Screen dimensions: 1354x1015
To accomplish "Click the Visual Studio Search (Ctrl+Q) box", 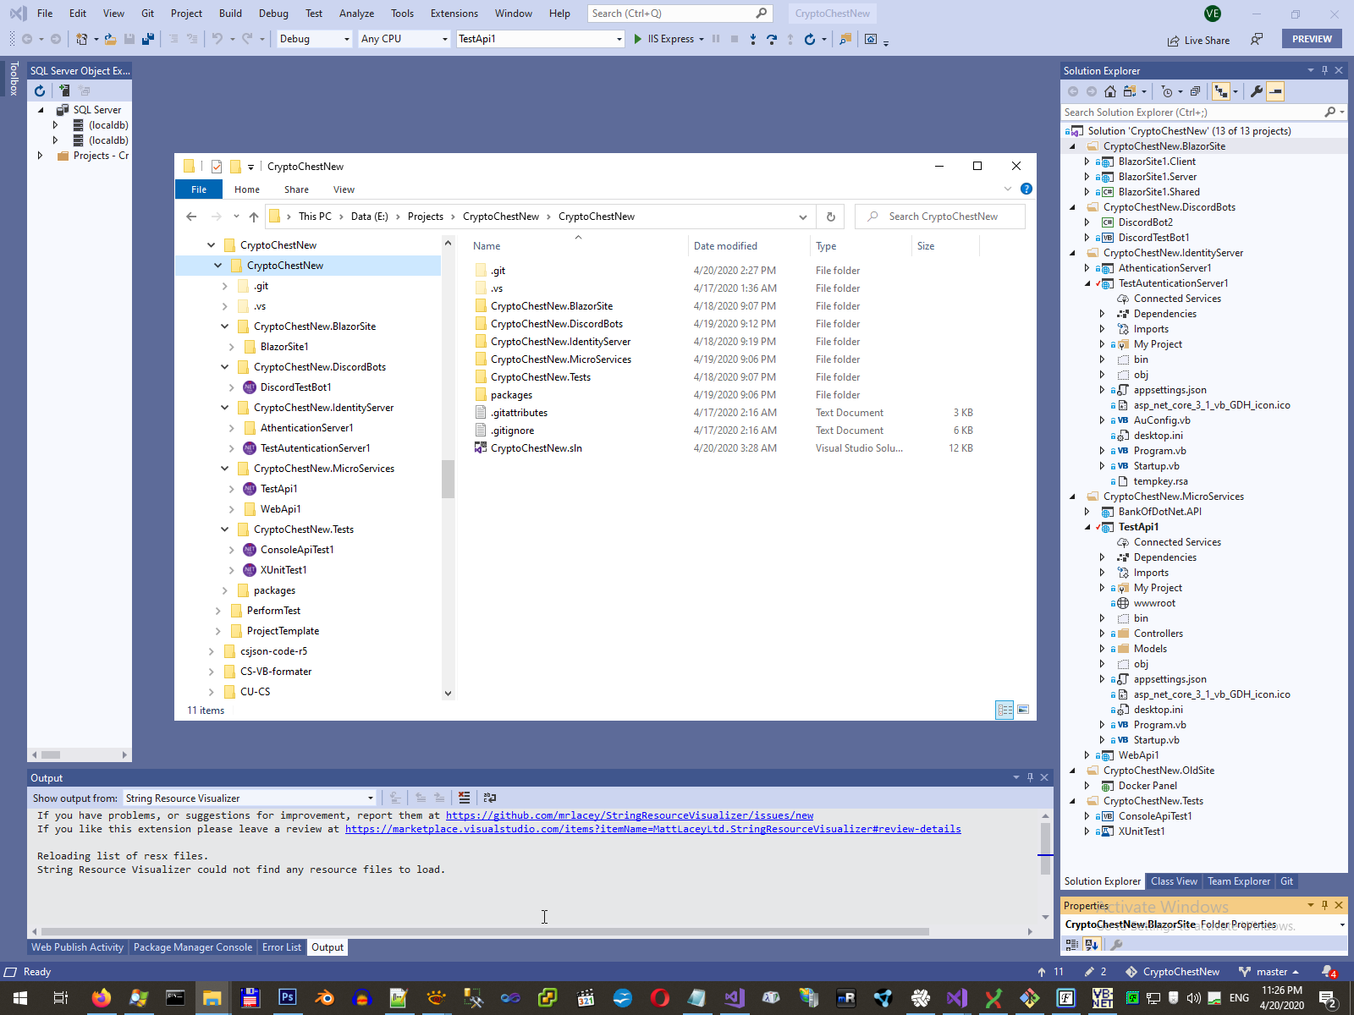I will (680, 14).
